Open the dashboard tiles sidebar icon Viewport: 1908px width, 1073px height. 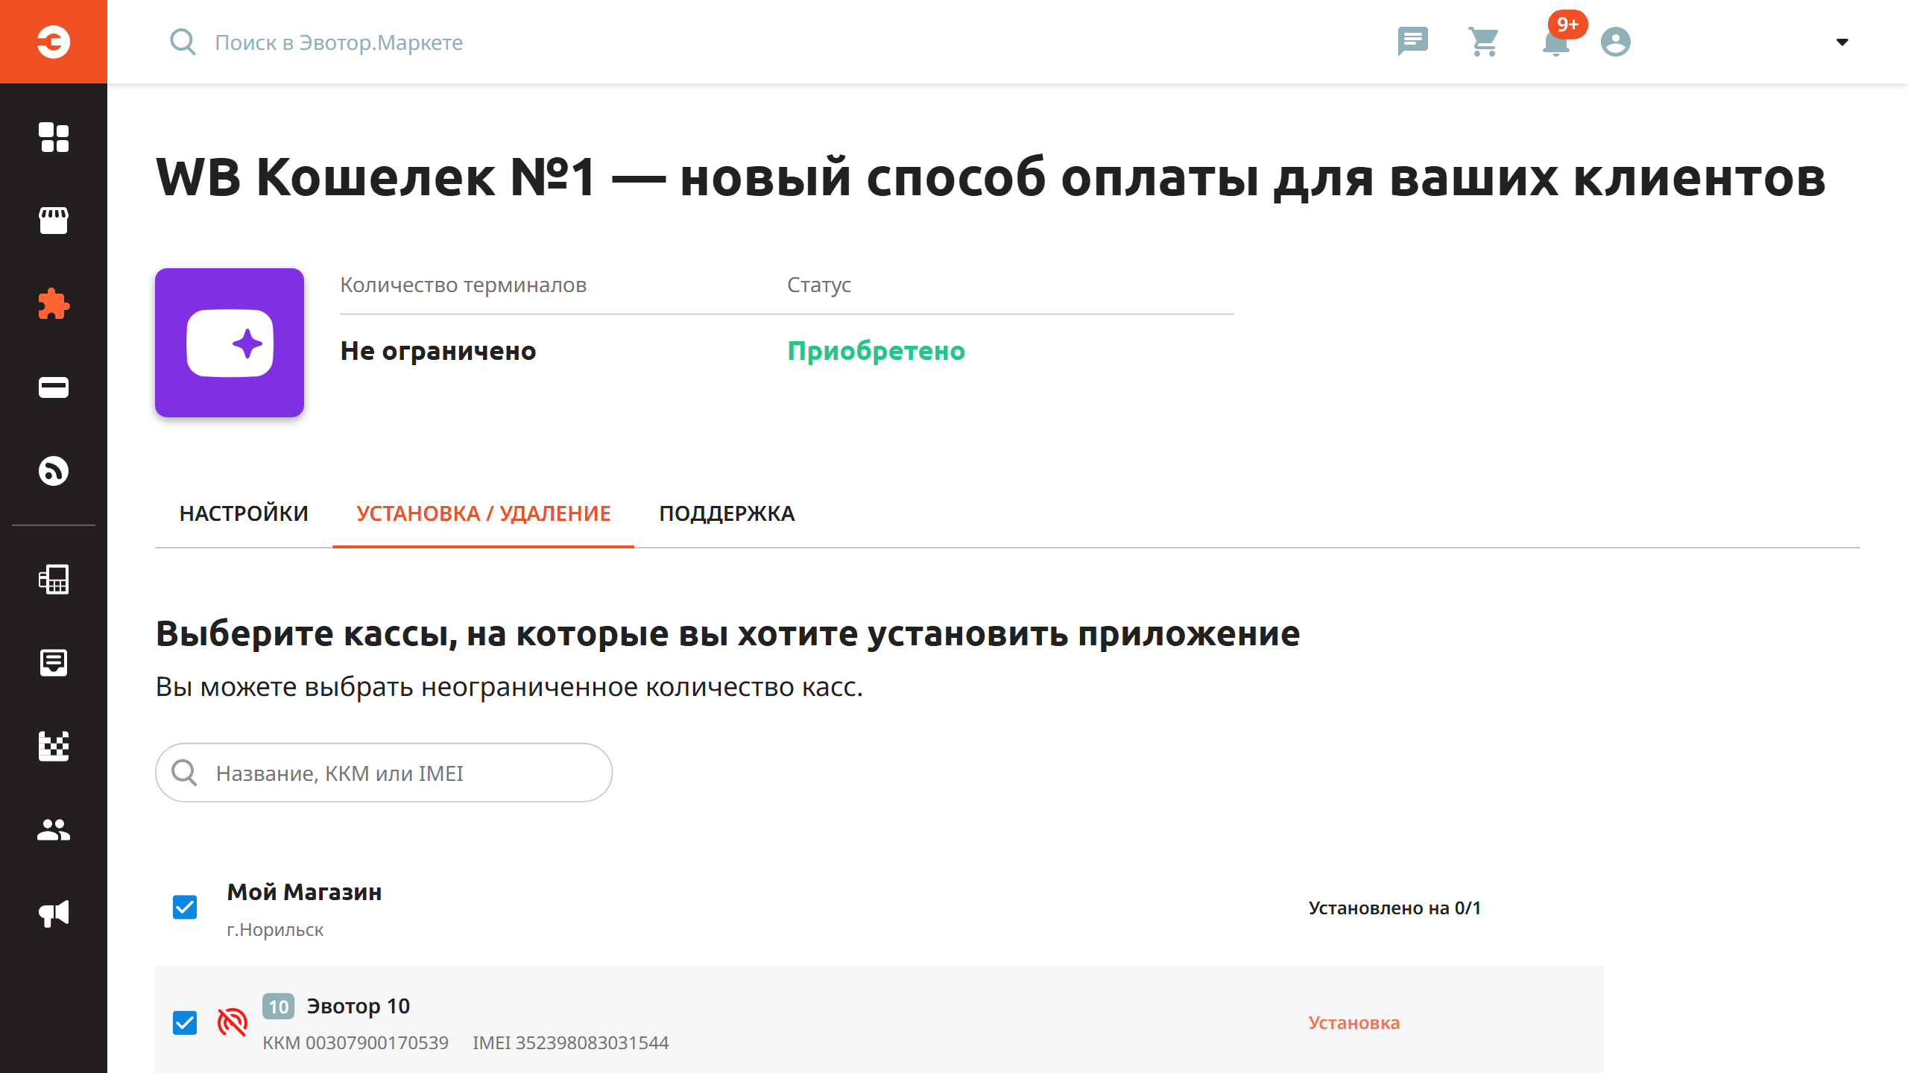(54, 137)
